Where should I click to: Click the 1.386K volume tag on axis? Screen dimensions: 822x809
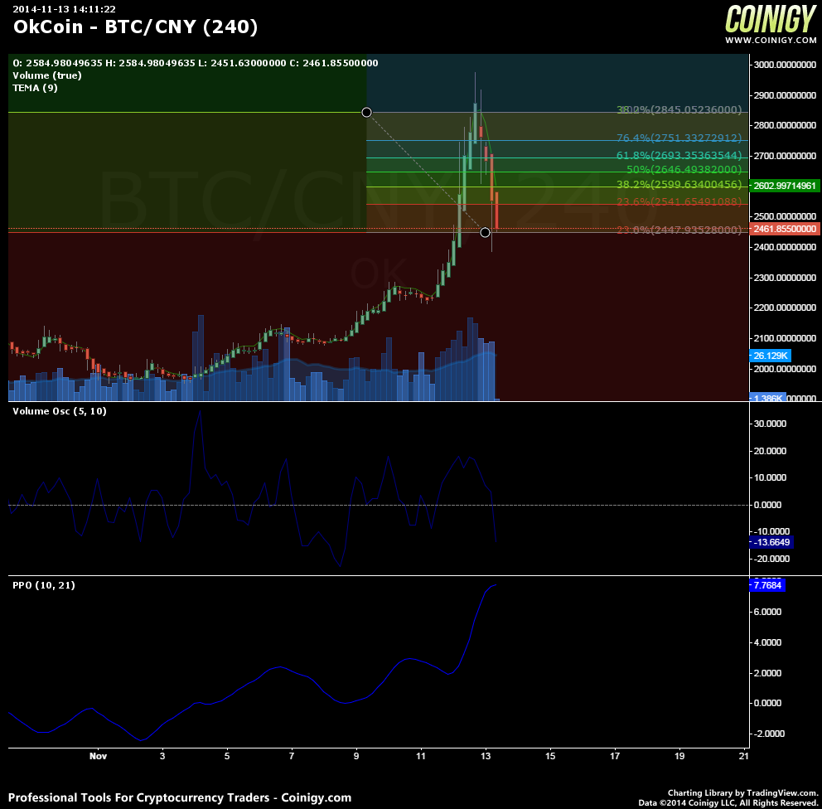tap(767, 397)
